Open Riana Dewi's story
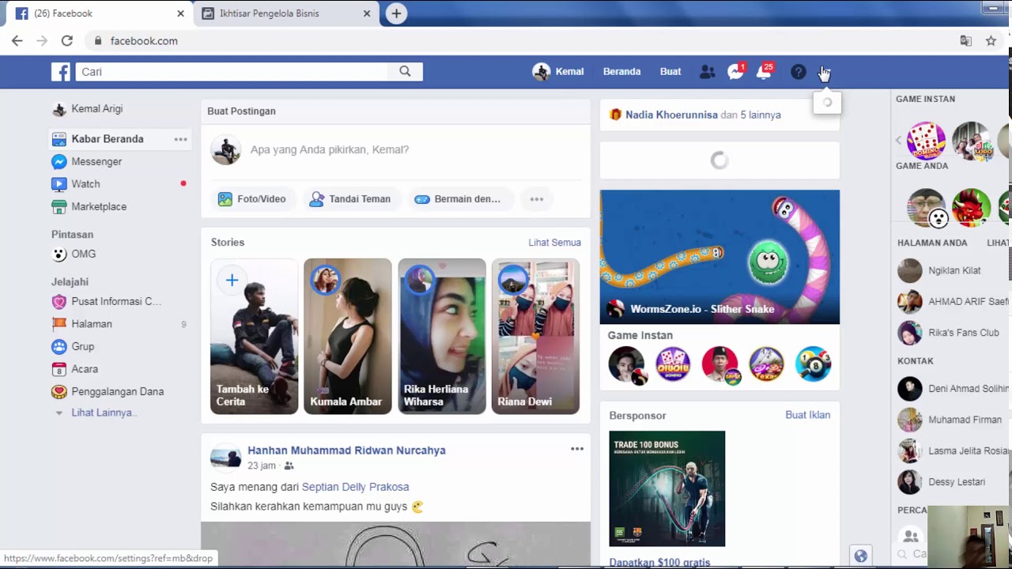Viewport: 1012px width, 569px height. [535, 336]
